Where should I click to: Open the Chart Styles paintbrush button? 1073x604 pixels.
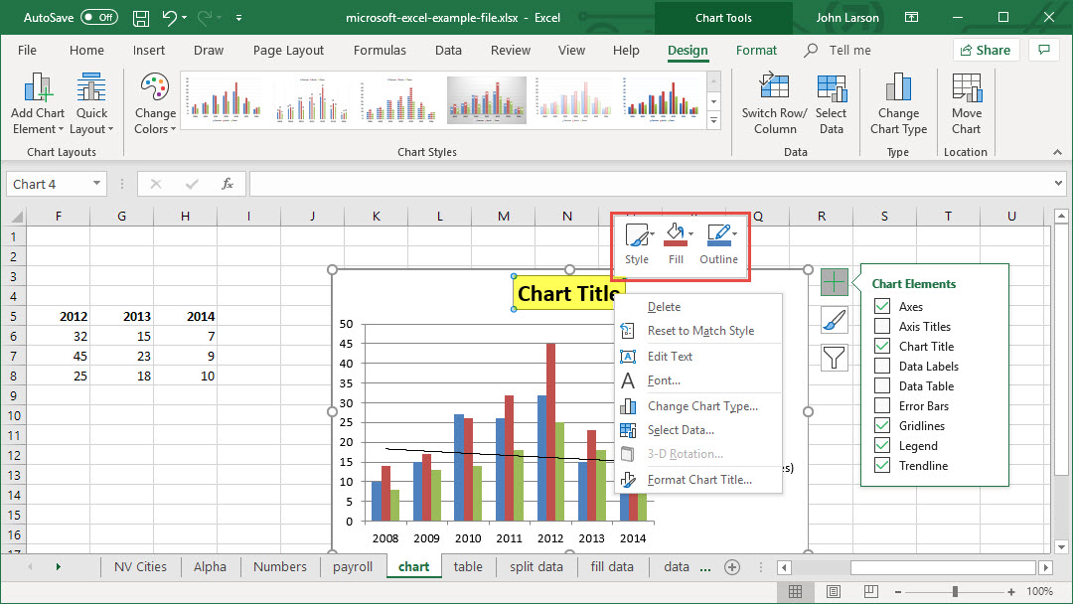click(835, 320)
